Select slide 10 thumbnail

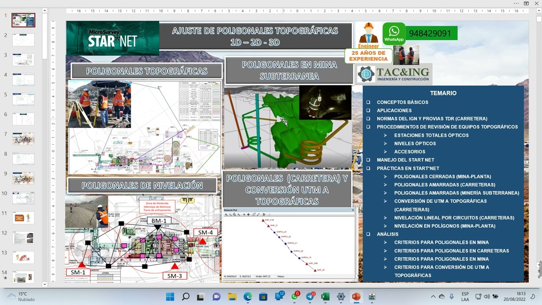[23, 198]
